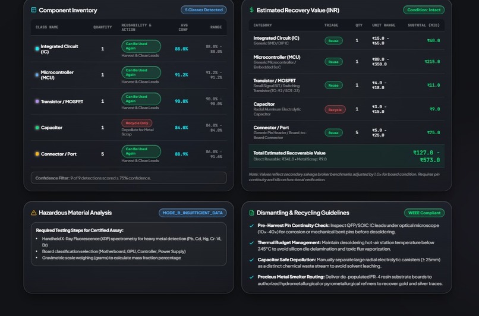Click the blue color dot for Microcontroller (MCU)
Screen dimensions: 479x316
(x=37, y=75)
